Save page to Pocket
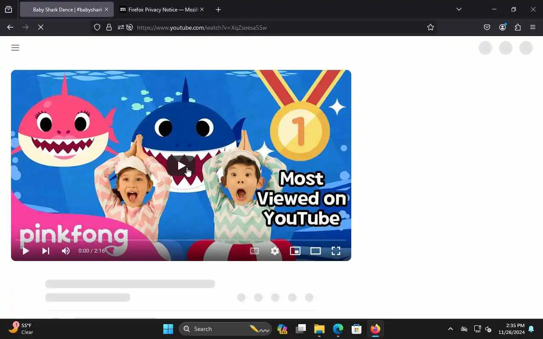This screenshot has width=543, height=339. (487, 27)
